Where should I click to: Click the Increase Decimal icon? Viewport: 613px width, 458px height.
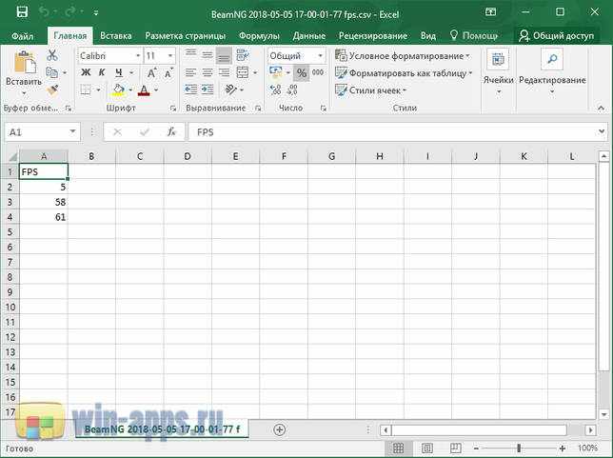click(275, 90)
